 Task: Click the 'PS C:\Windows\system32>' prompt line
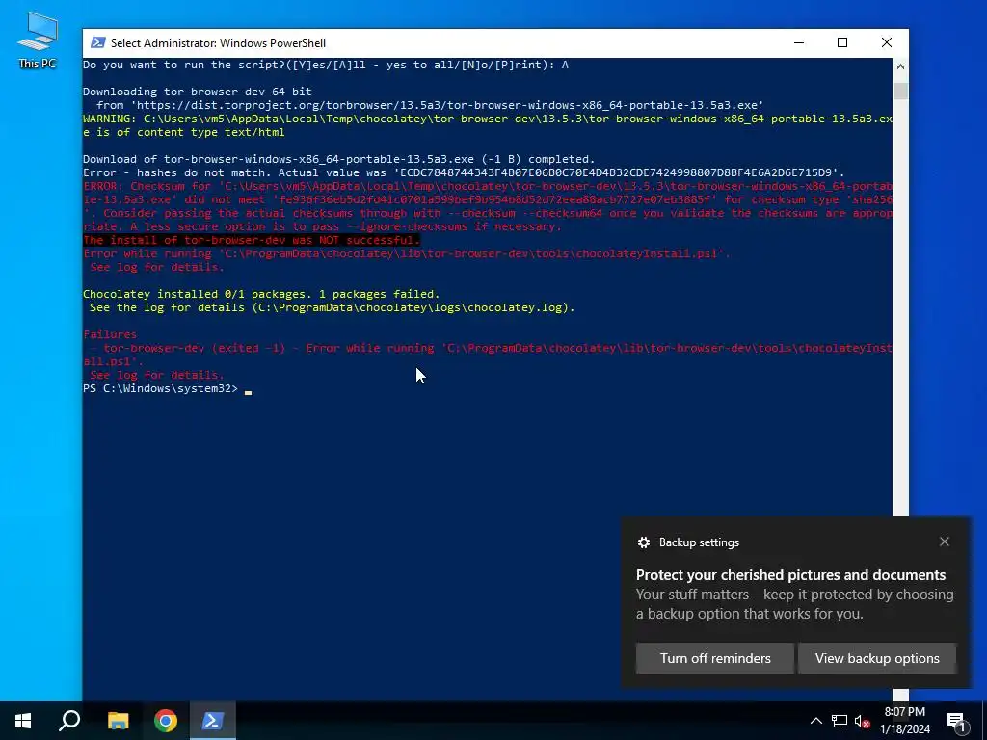(x=161, y=389)
